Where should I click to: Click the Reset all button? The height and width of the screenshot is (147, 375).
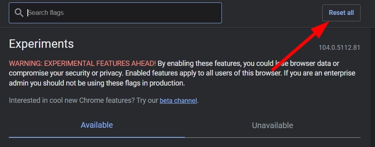click(341, 13)
